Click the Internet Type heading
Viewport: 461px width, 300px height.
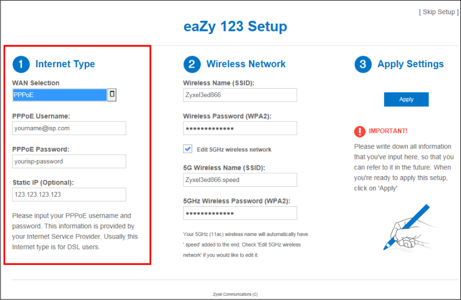[x=65, y=64]
